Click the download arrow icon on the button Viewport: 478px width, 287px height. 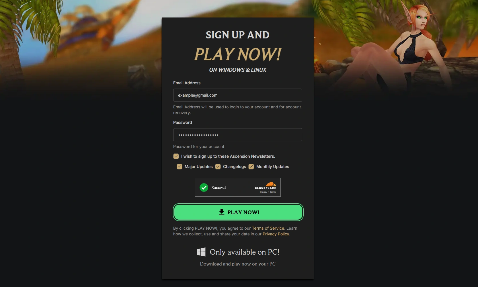[222, 212]
